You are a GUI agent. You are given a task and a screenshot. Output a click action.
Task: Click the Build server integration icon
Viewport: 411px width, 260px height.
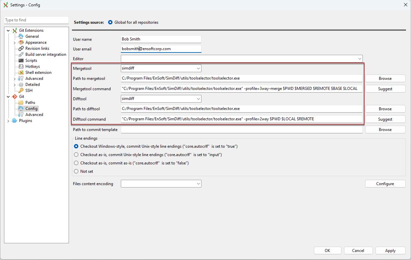(x=20, y=54)
